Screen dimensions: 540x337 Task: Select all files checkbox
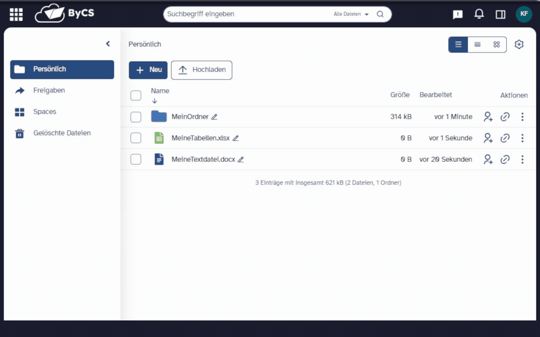click(x=136, y=95)
